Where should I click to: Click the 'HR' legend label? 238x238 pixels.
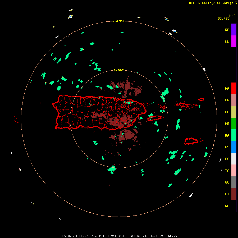coord(227,124)
